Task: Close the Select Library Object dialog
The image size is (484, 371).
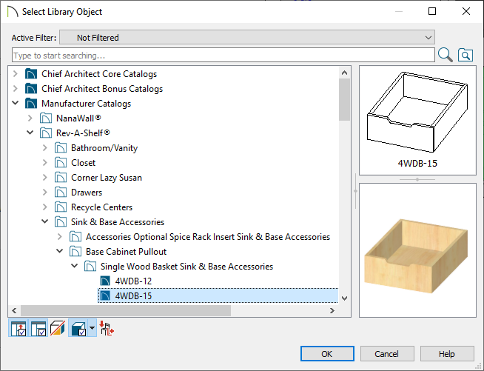Action: (x=466, y=11)
